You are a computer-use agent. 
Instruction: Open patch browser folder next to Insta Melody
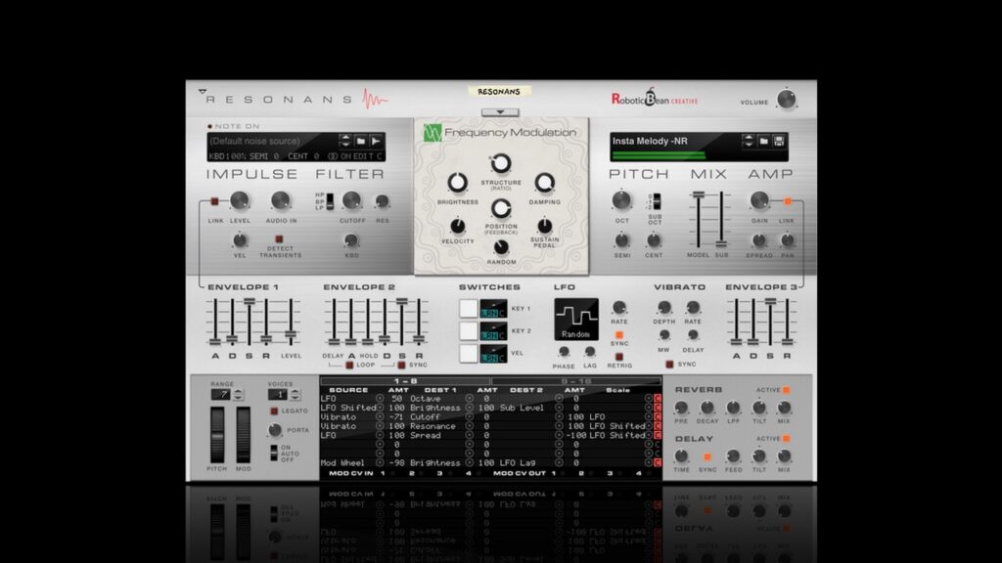click(763, 141)
